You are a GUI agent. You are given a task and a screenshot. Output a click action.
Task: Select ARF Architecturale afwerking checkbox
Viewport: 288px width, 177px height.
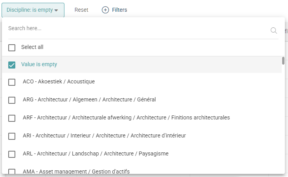click(12, 118)
